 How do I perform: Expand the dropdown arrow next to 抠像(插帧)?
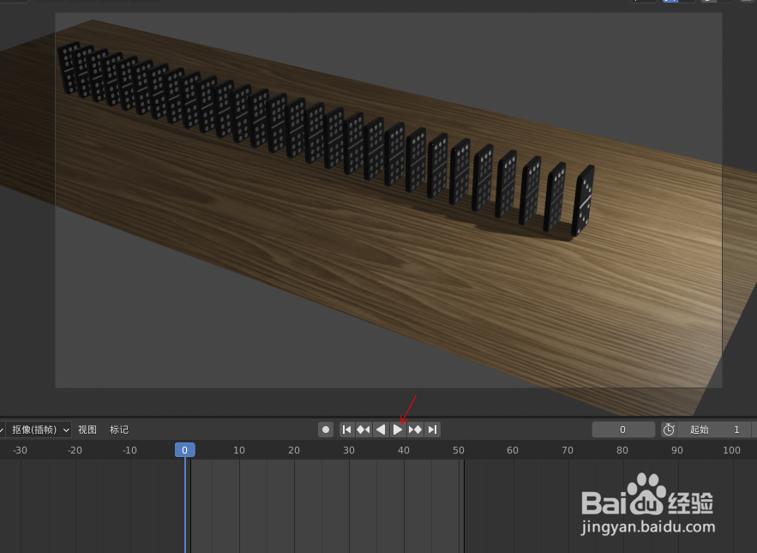[x=66, y=430]
